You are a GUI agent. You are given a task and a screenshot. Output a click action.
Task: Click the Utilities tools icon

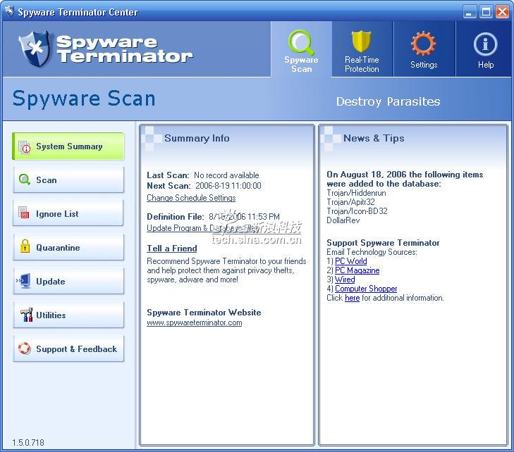pos(27,315)
